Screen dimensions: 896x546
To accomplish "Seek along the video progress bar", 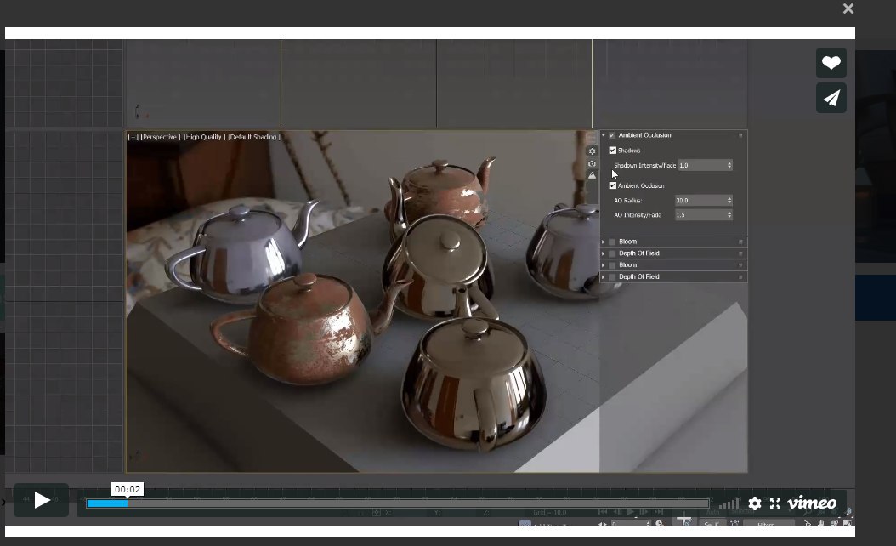I will click(398, 503).
